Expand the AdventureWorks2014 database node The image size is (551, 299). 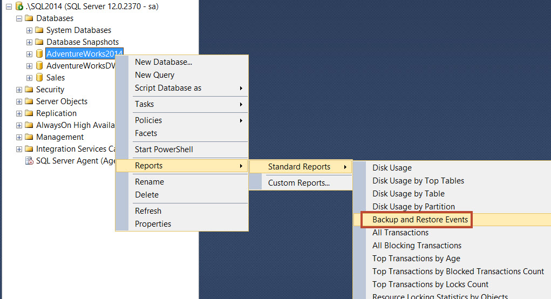point(29,54)
